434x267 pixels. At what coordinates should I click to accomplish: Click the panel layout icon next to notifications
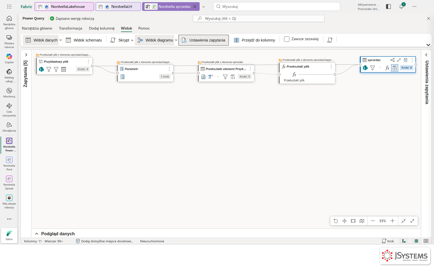click(388, 7)
